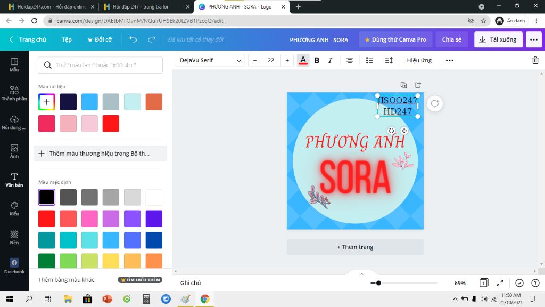Click the Thêm trang add page button

coord(355,247)
